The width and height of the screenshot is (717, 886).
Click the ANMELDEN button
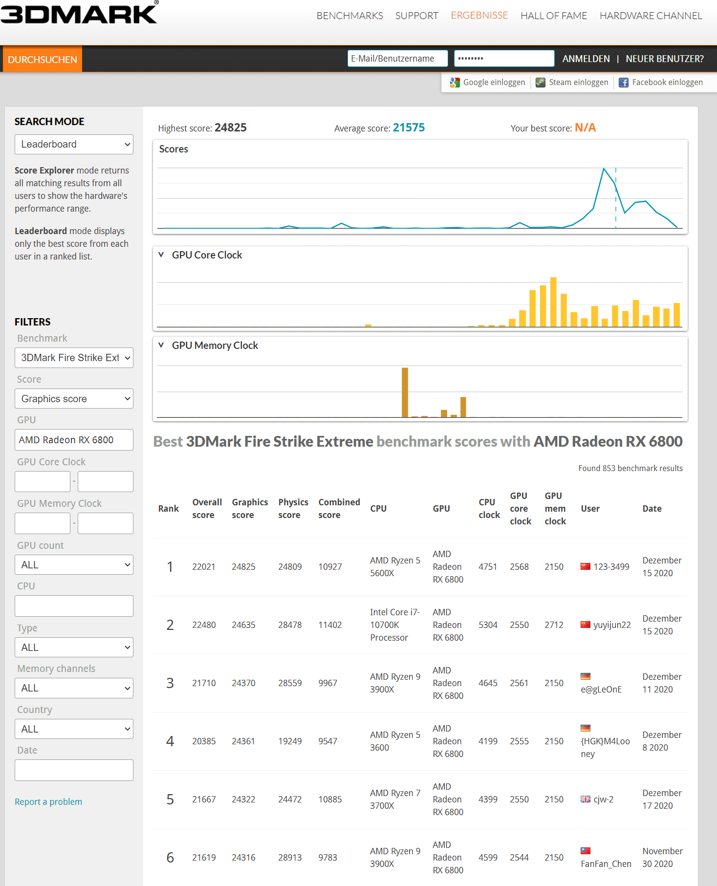(586, 59)
